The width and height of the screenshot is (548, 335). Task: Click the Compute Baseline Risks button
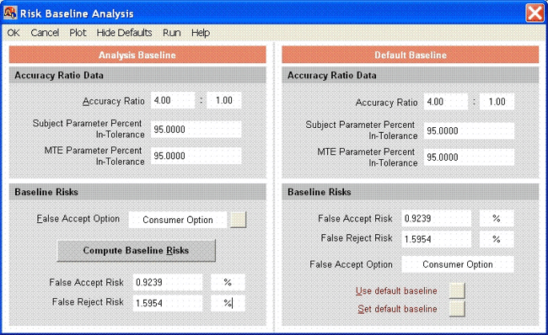click(137, 251)
